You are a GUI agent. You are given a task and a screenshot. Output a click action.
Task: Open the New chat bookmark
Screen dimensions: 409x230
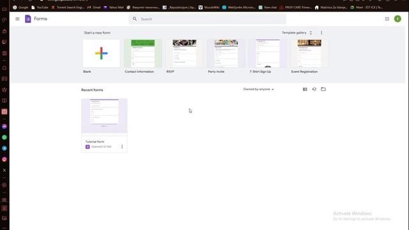pyautogui.click(x=268, y=7)
